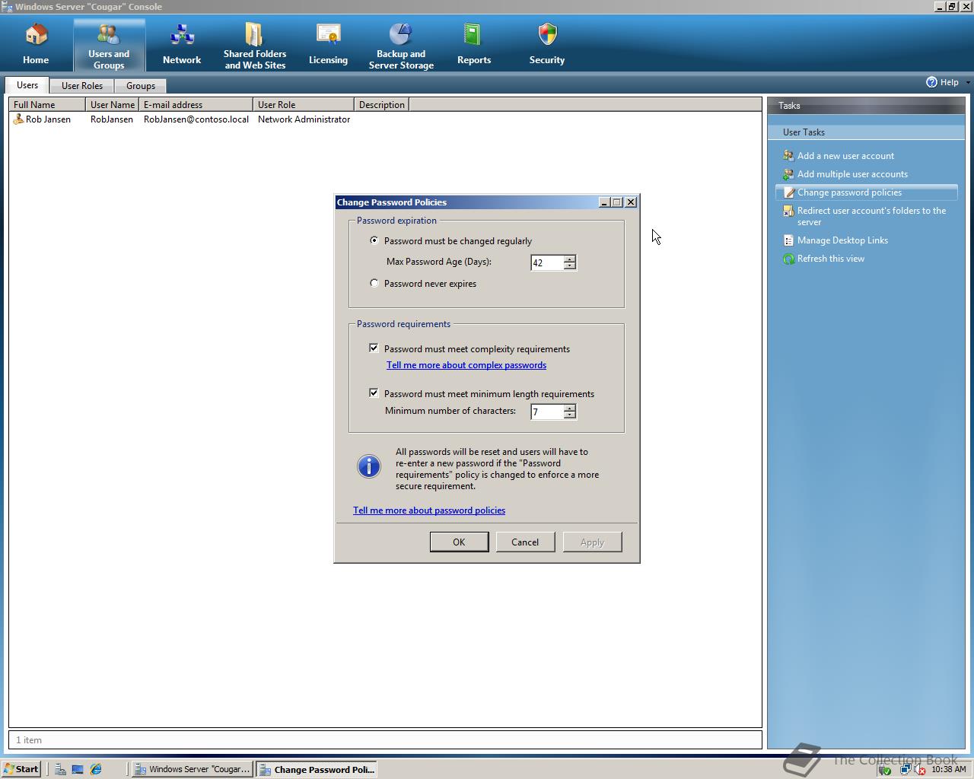Sort by User Name column
Viewport: 974px width, 779px height.
pos(113,105)
